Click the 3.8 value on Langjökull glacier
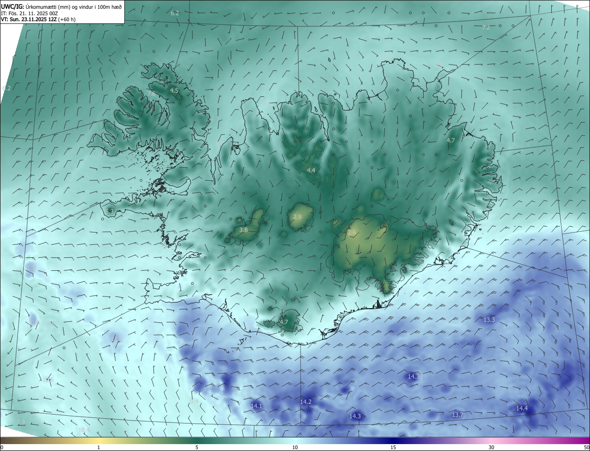Viewport: 590px width, 451px height. (244, 230)
